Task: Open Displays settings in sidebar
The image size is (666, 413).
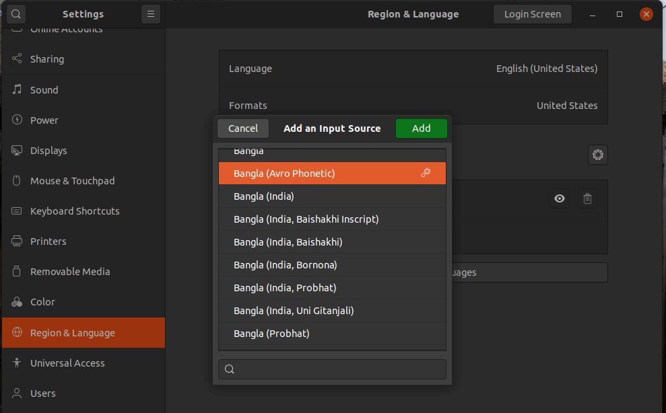Action: pos(48,151)
